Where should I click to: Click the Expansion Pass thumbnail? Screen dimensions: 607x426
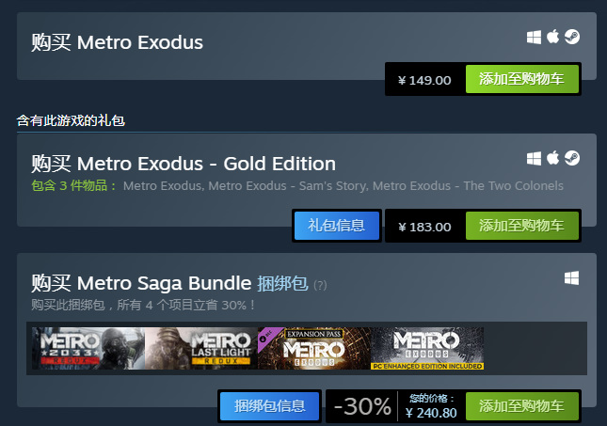click(x=313, y=348)
